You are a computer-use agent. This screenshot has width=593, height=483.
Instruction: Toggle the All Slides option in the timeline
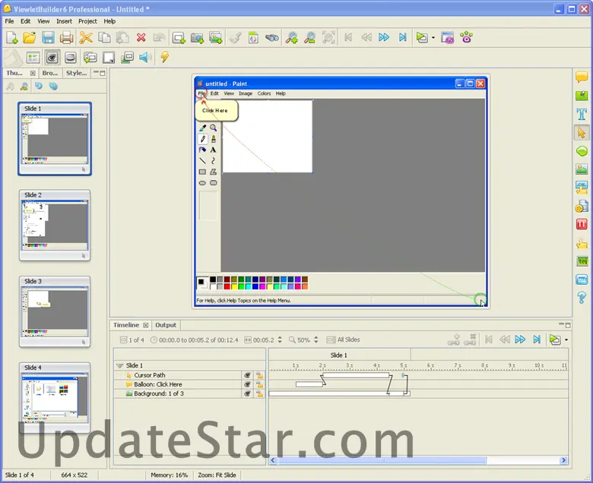pos(343,339)
